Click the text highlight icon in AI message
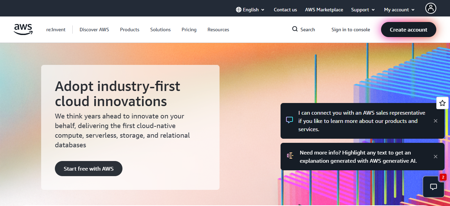 290,156
